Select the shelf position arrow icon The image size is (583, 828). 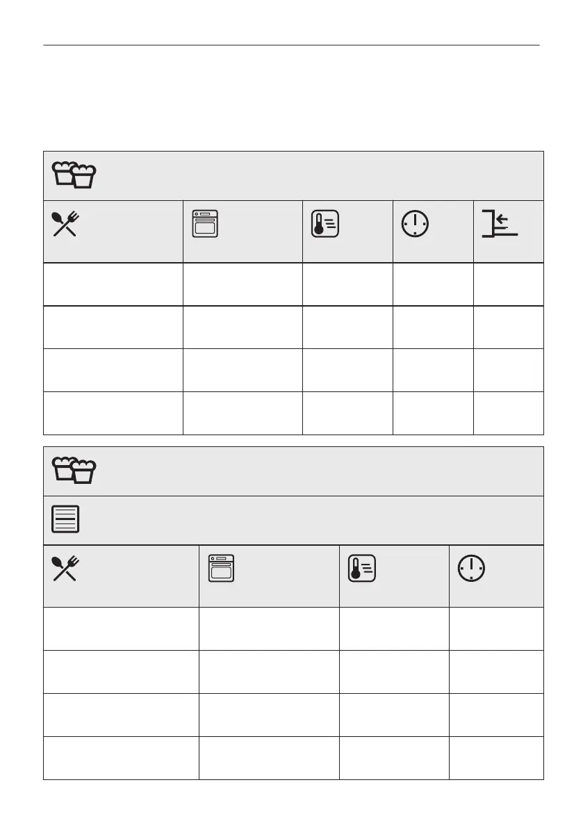tap(499, 223)
